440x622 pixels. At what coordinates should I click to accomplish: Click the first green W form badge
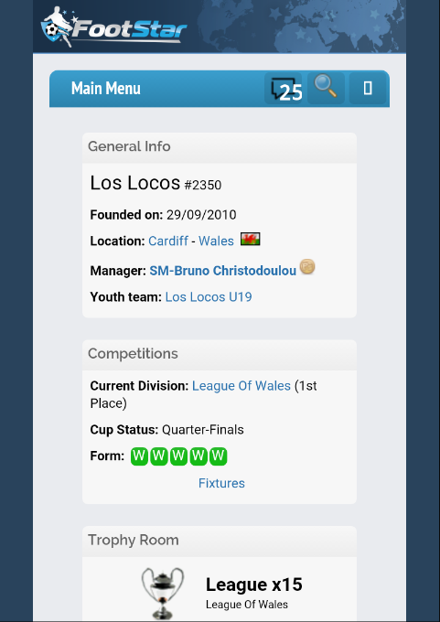point(139,456)
